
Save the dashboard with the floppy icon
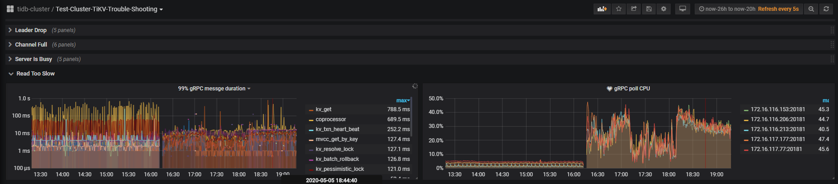pos(649,9)
